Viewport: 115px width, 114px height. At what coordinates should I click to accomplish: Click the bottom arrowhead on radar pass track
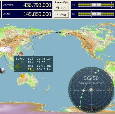[x=80, y=106]
